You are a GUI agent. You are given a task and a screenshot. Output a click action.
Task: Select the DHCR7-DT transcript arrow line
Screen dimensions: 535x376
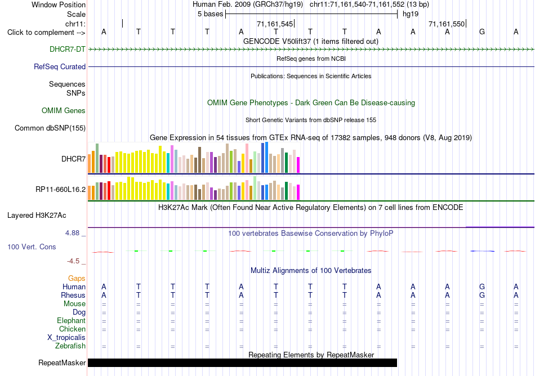[311, 50]
